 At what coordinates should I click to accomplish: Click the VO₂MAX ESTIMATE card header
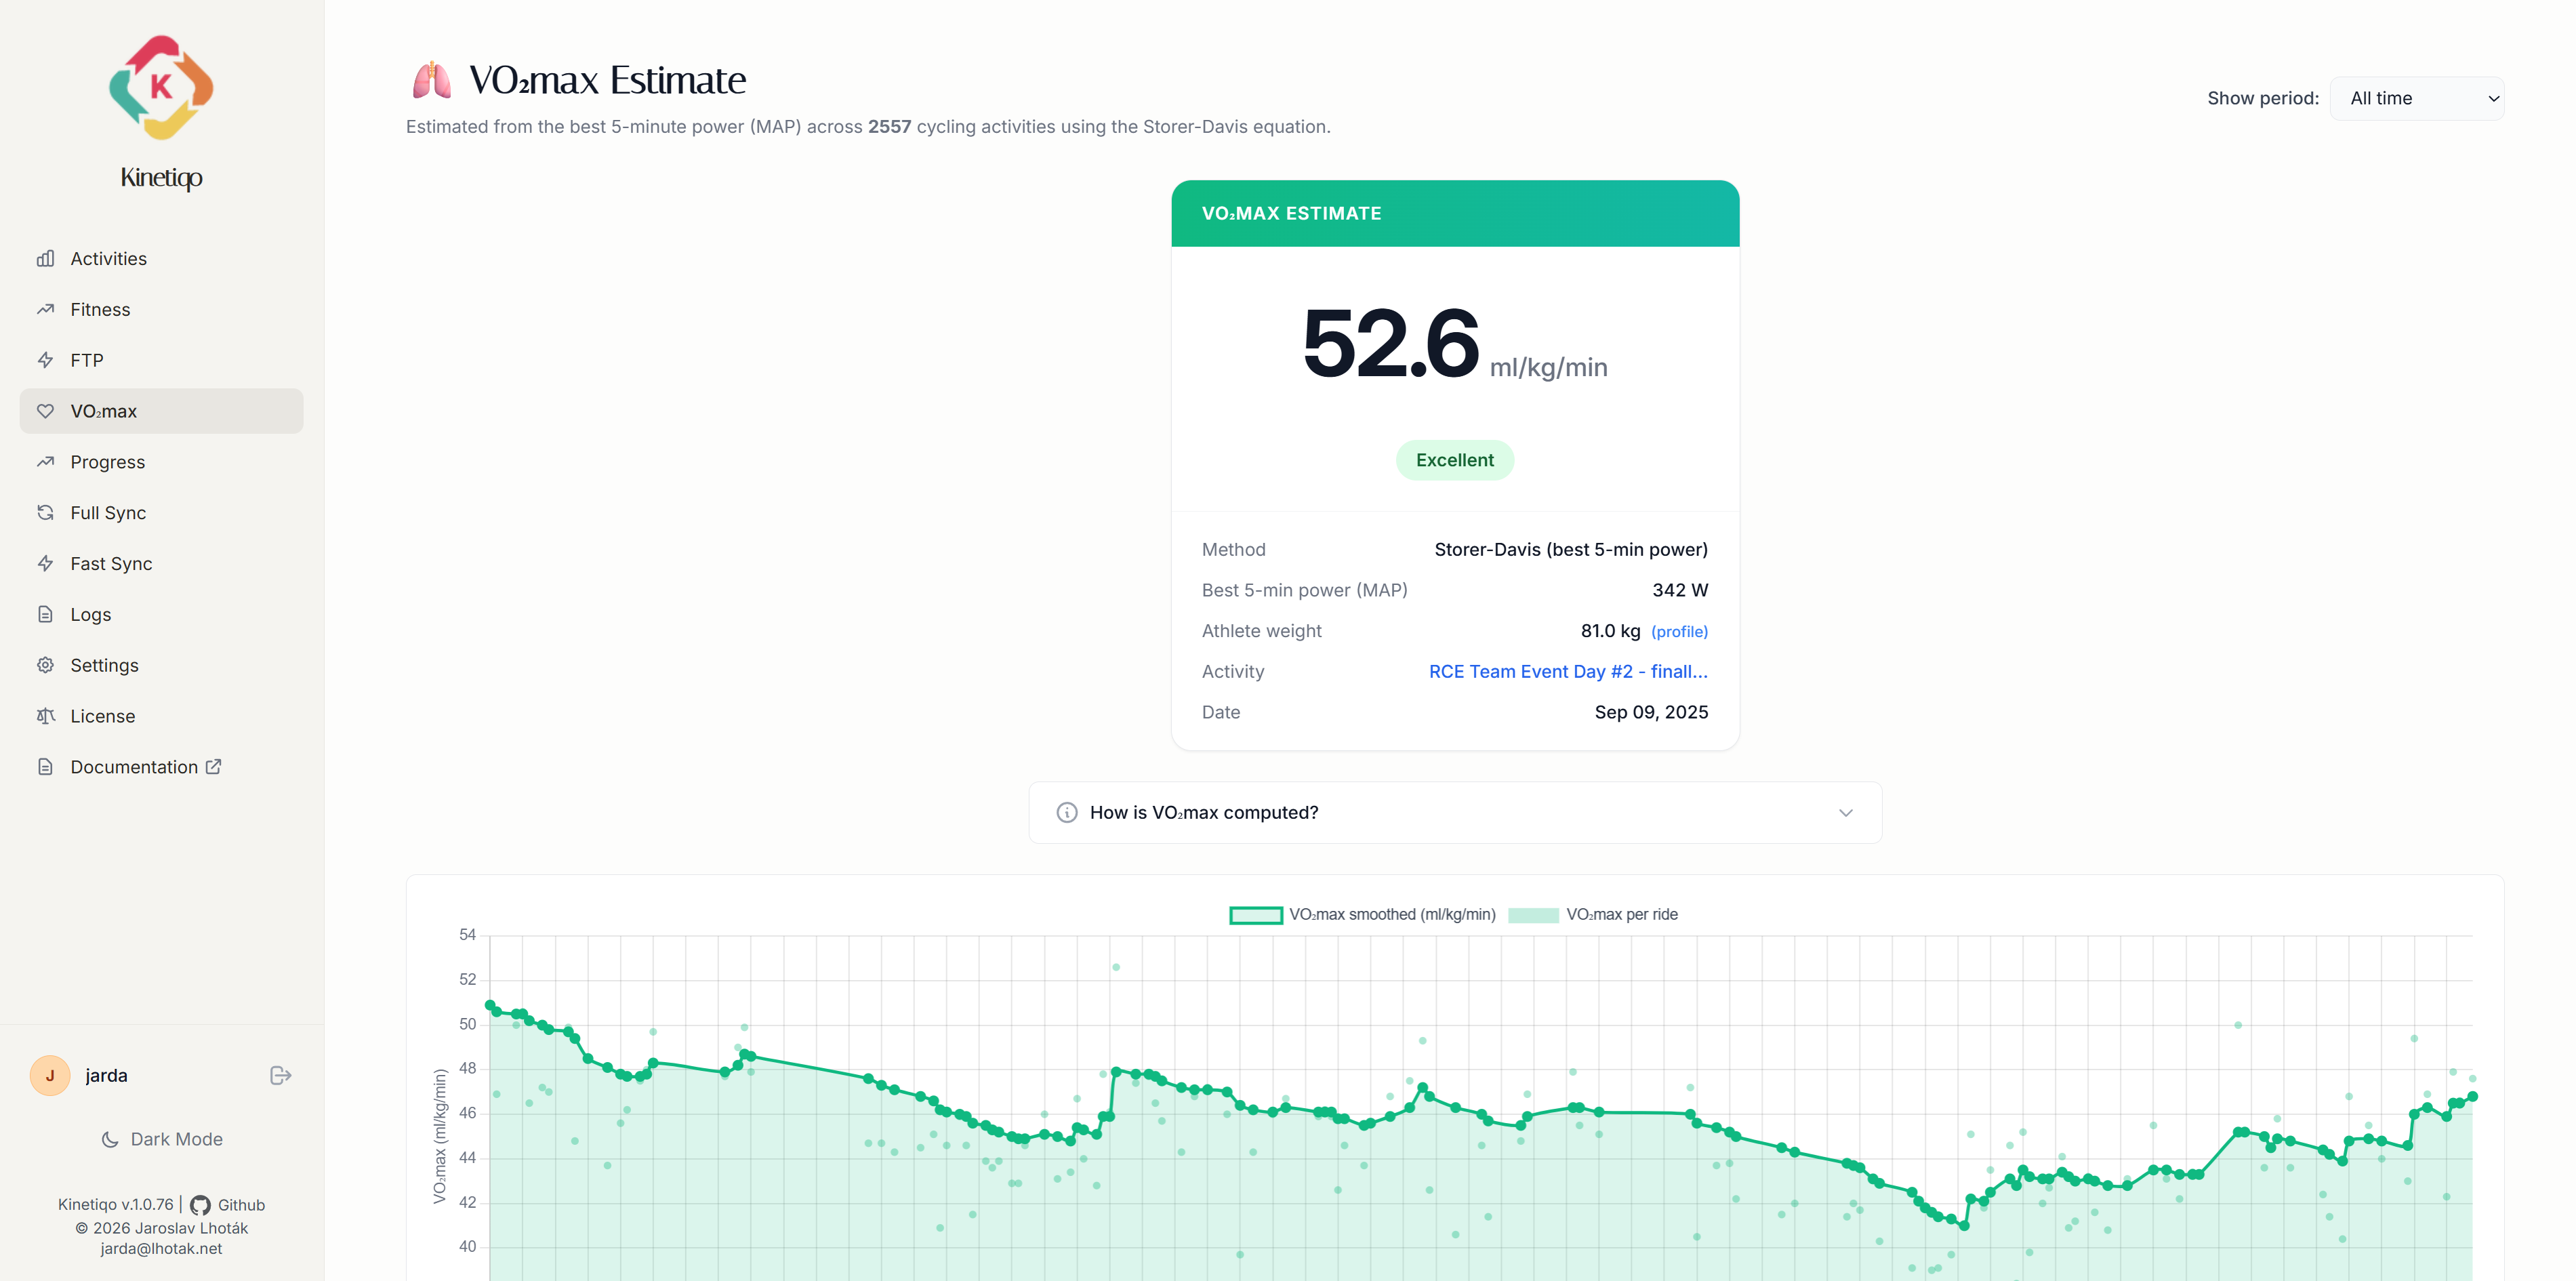click(x=1455, y=214)
